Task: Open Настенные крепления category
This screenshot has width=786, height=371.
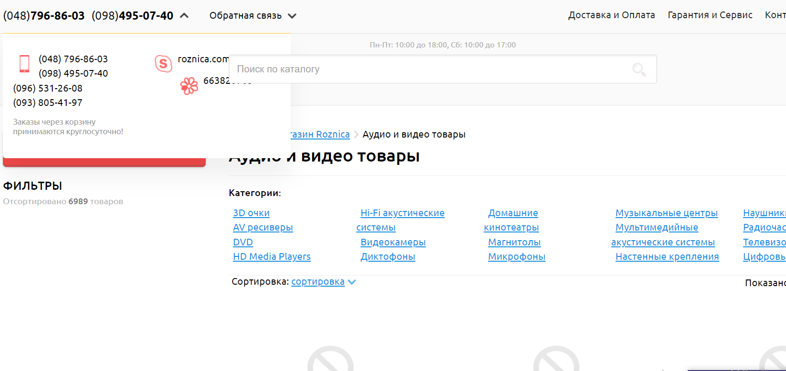Action: (x=667, y=257)
